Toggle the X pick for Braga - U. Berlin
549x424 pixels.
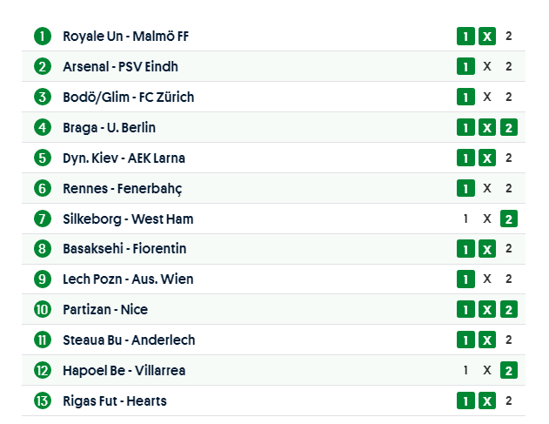487,128
